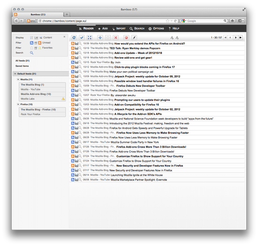Click the refresh feeds toolbar icon

[x=74, y=37]
